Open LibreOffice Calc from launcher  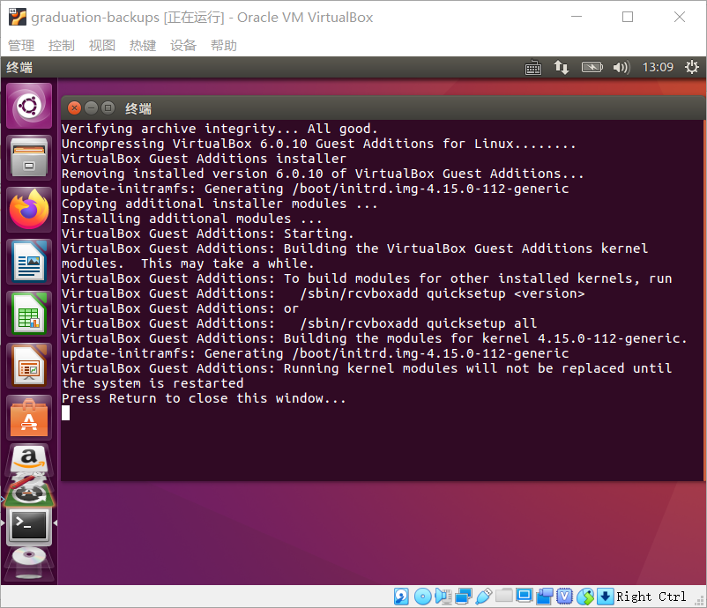tap(29, 314)
